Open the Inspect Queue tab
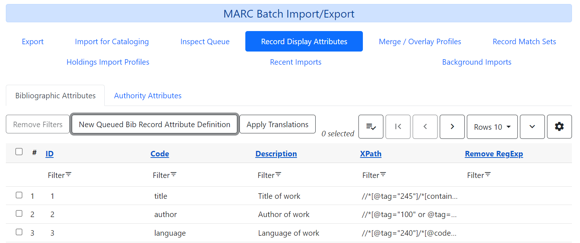Viewport: 580px width, 243px height. point(205,42)
